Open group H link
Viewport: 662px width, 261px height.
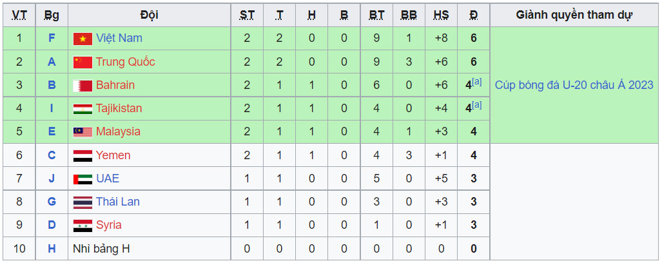coord(52,248)
